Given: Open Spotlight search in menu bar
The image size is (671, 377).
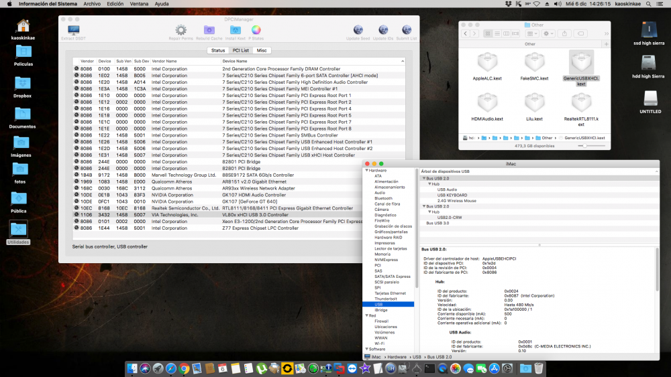Looking at the screenshot, I should 649,4.
